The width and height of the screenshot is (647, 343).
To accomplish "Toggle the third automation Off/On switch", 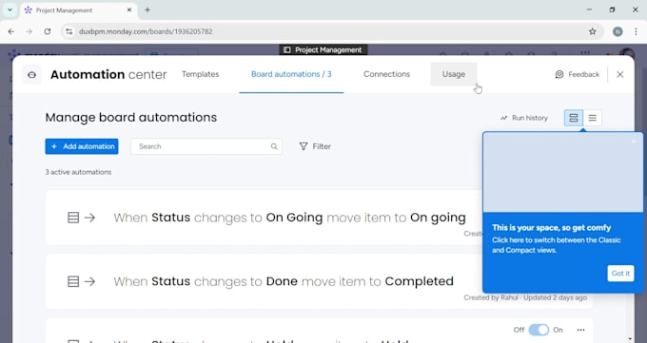I will click(x=539, y=330).
